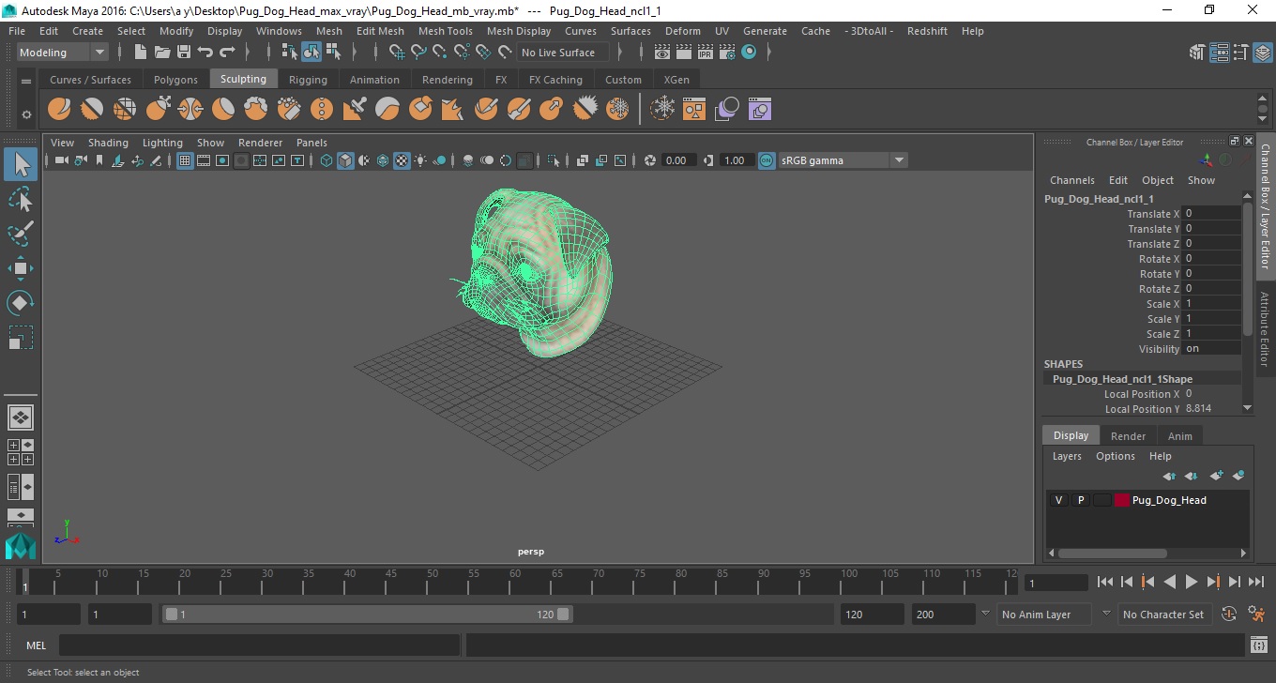Pick the Spray sculpt tool icon
The height and width of the screenshot is (683, 1276).
coord(289,110)
